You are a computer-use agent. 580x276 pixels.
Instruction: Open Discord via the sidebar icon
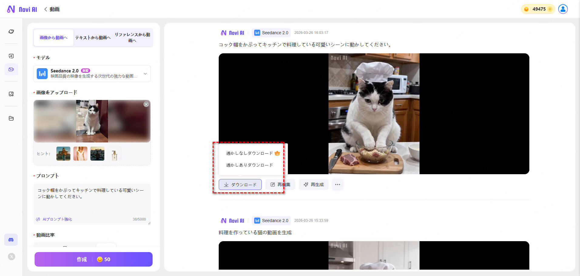(x=11, y=240)
